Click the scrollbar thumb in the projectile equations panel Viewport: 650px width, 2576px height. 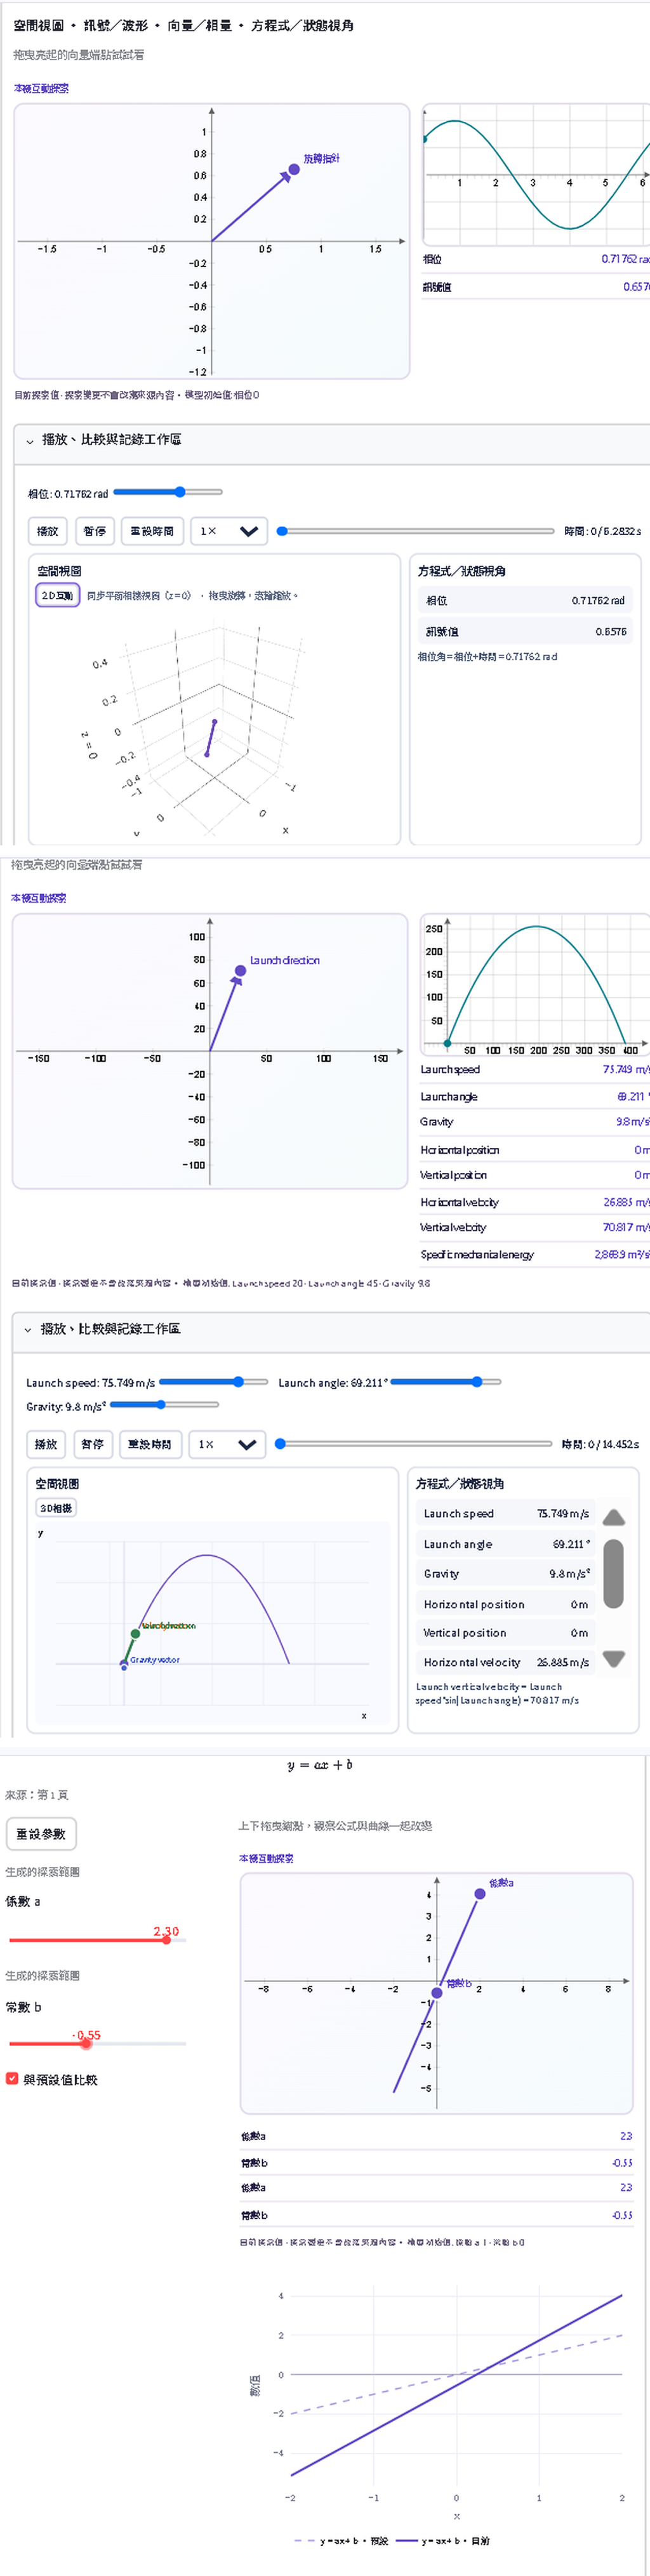click(x=614, y=1573)
